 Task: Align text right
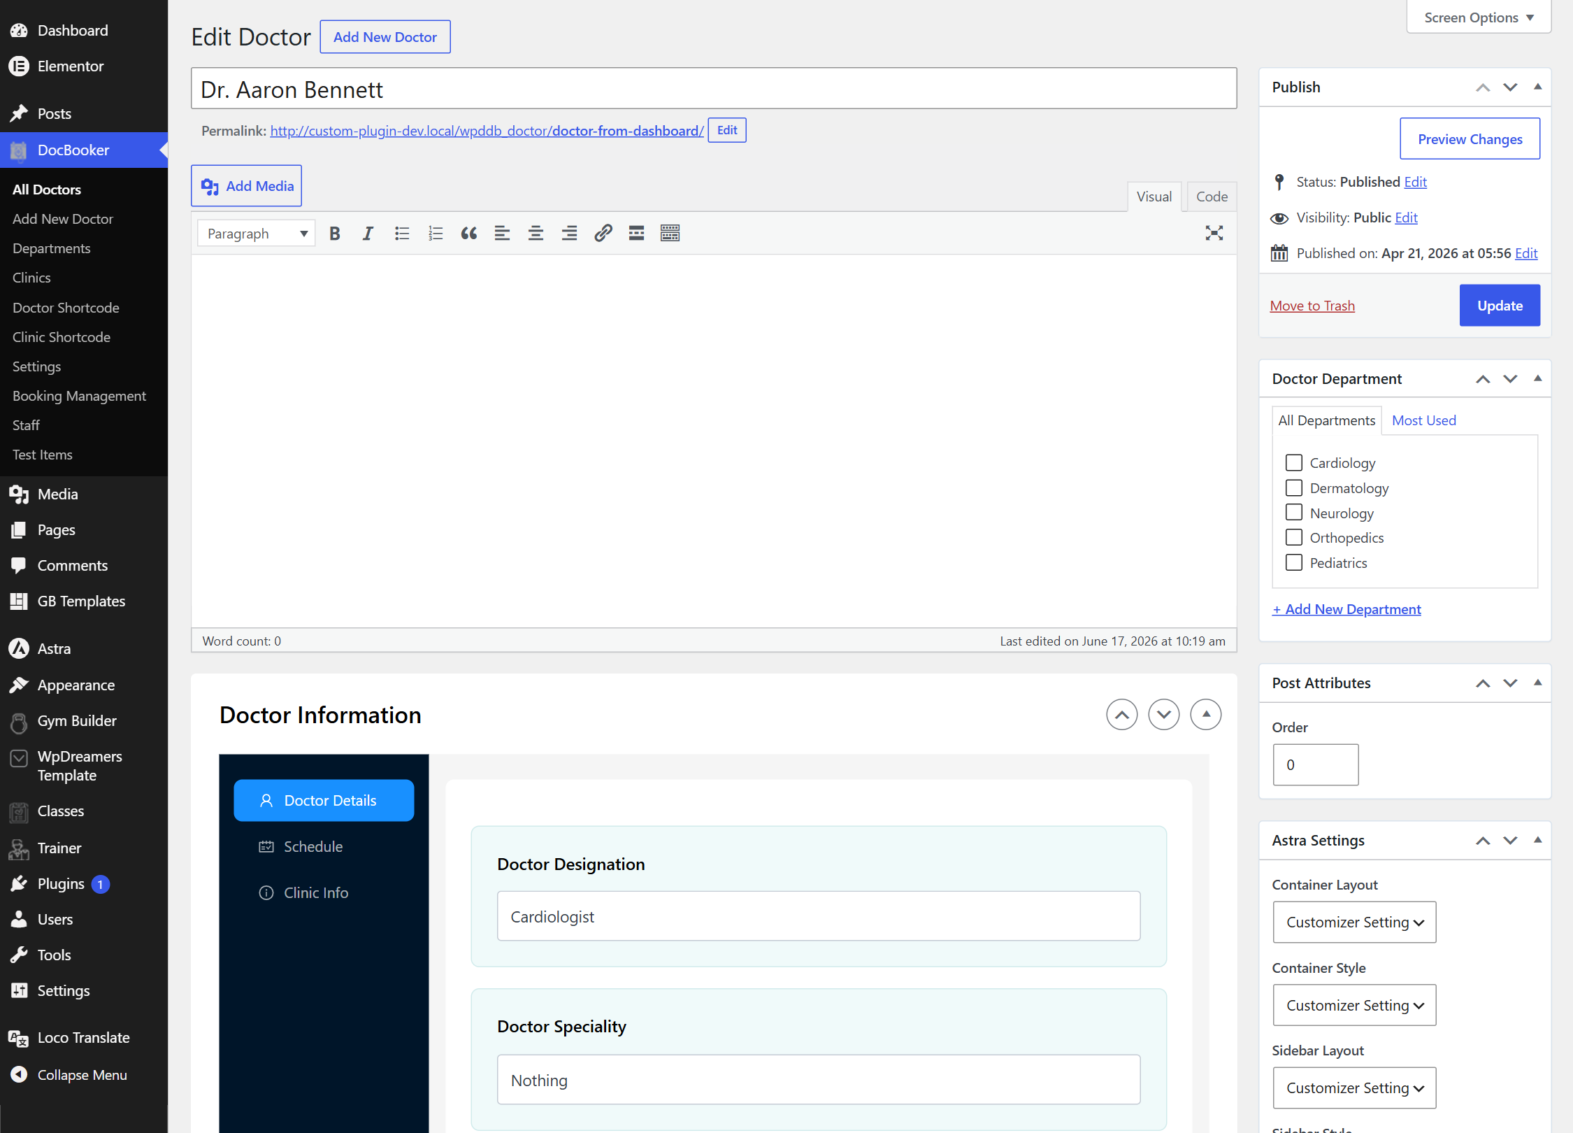(x=569, y=234)
